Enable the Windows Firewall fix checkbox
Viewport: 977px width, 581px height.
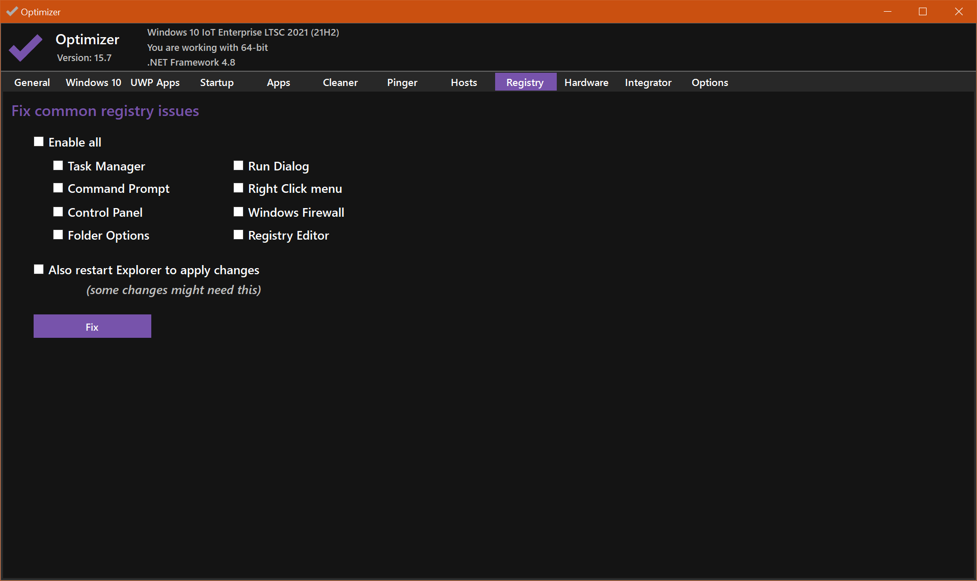click(238, 212)
